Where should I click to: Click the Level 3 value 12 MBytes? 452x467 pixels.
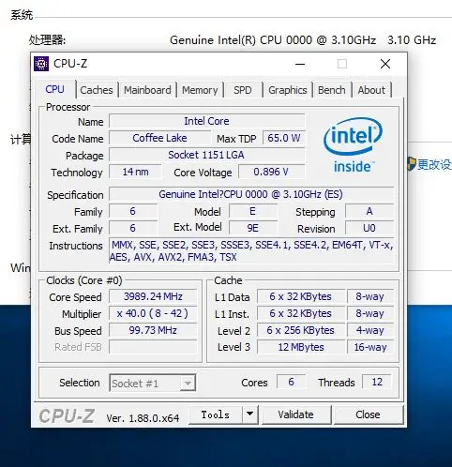[301, 347]
